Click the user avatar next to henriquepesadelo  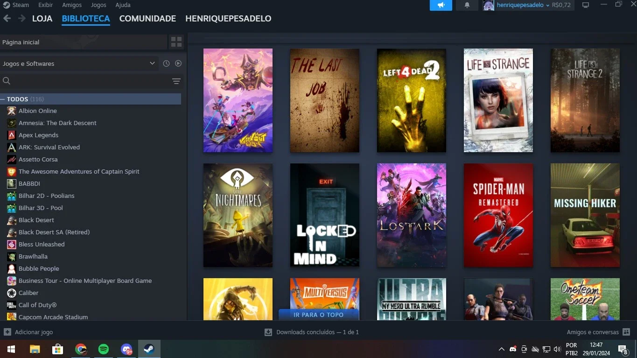[489, 5]
